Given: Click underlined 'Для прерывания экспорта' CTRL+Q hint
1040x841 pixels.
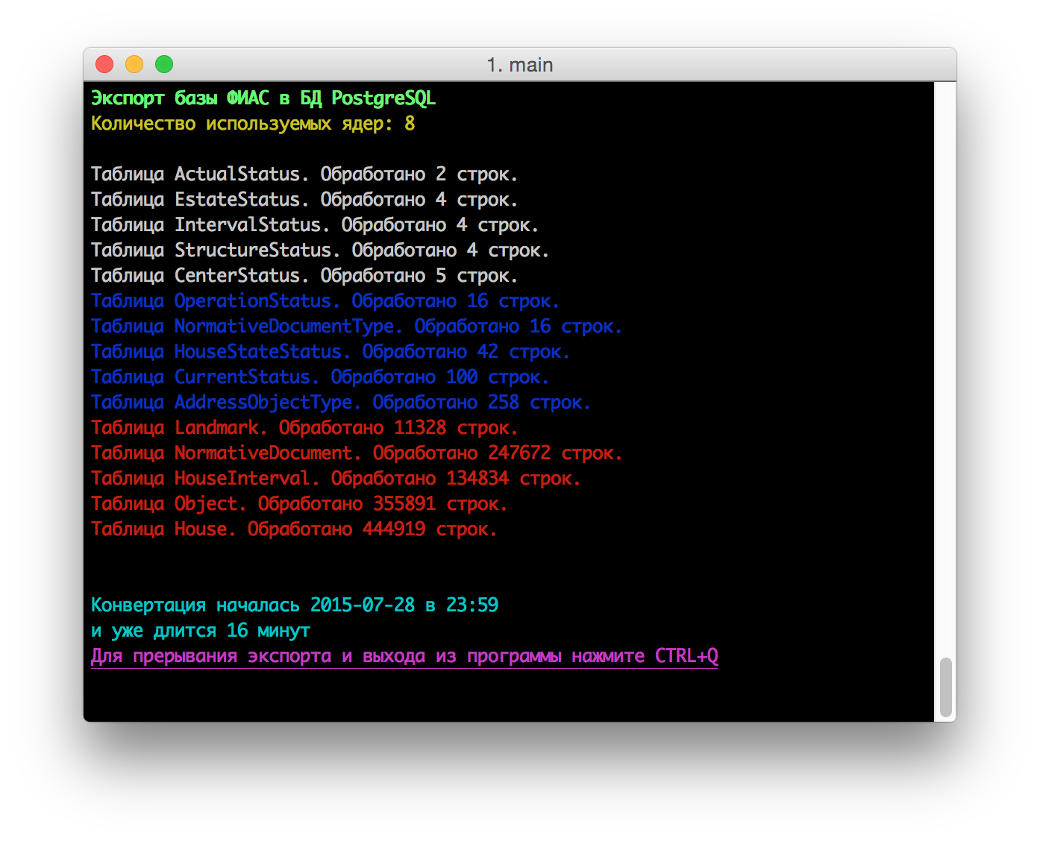Looking at the screenshot, I should [x=404, y=656].
